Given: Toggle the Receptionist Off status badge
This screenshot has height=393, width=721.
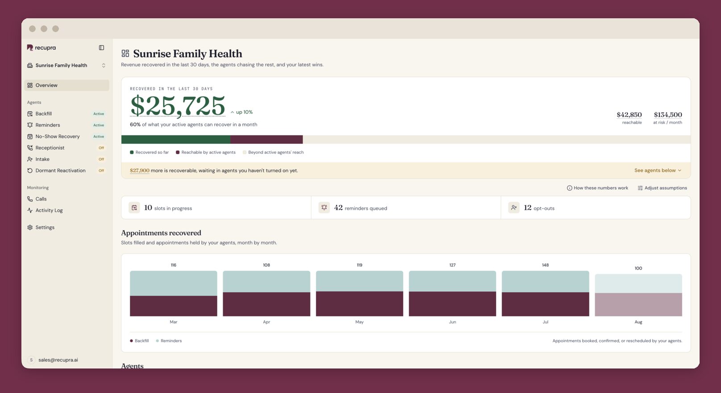Looking at the screenshot, I should [x=101, y=148].
